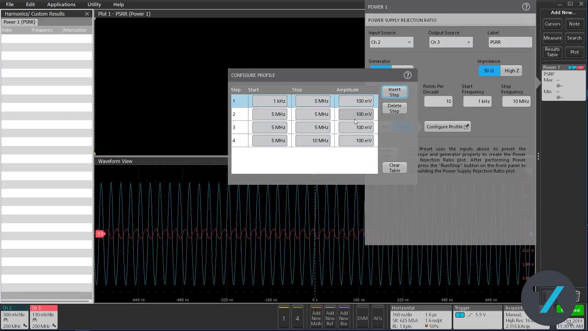This screenshot has height=331, width=588.
Task: Add new Cursors from the sidebar
Action: click(x=552, y=23)
